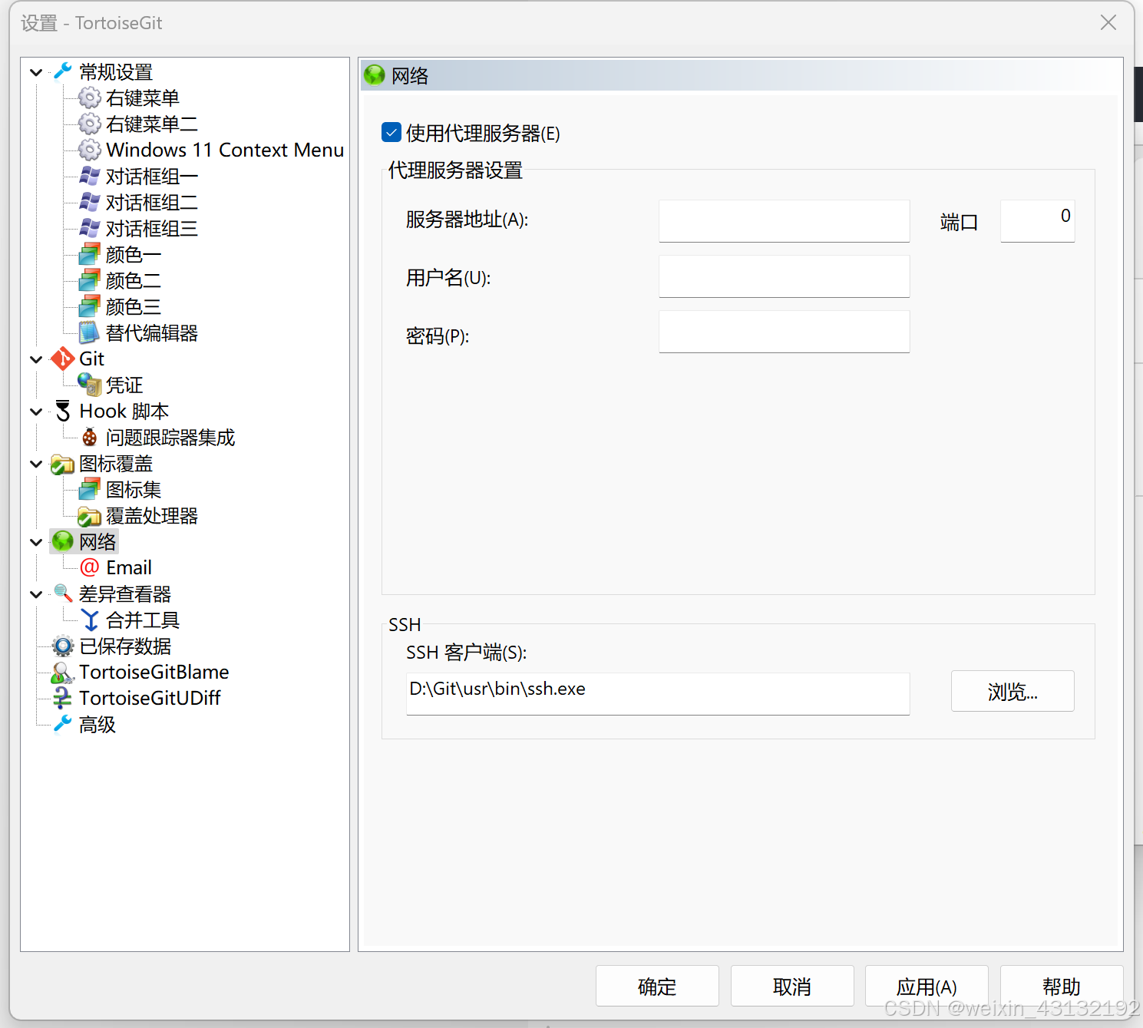Open the 右键菜单 settings page
The height and width of the screenshot is (1028, 1143).
[x=143, y=98]
